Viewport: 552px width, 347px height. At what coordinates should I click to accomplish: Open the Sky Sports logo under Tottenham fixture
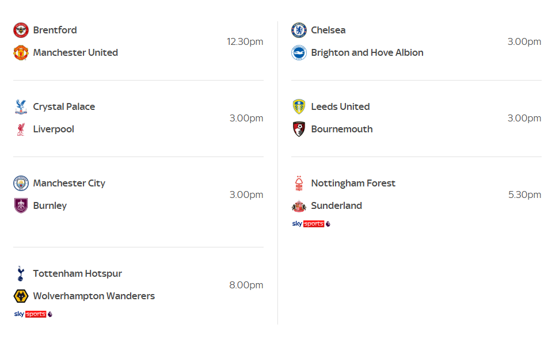coord(33,314)
